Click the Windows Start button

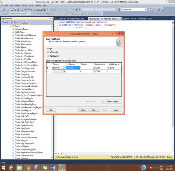[4, 167]
